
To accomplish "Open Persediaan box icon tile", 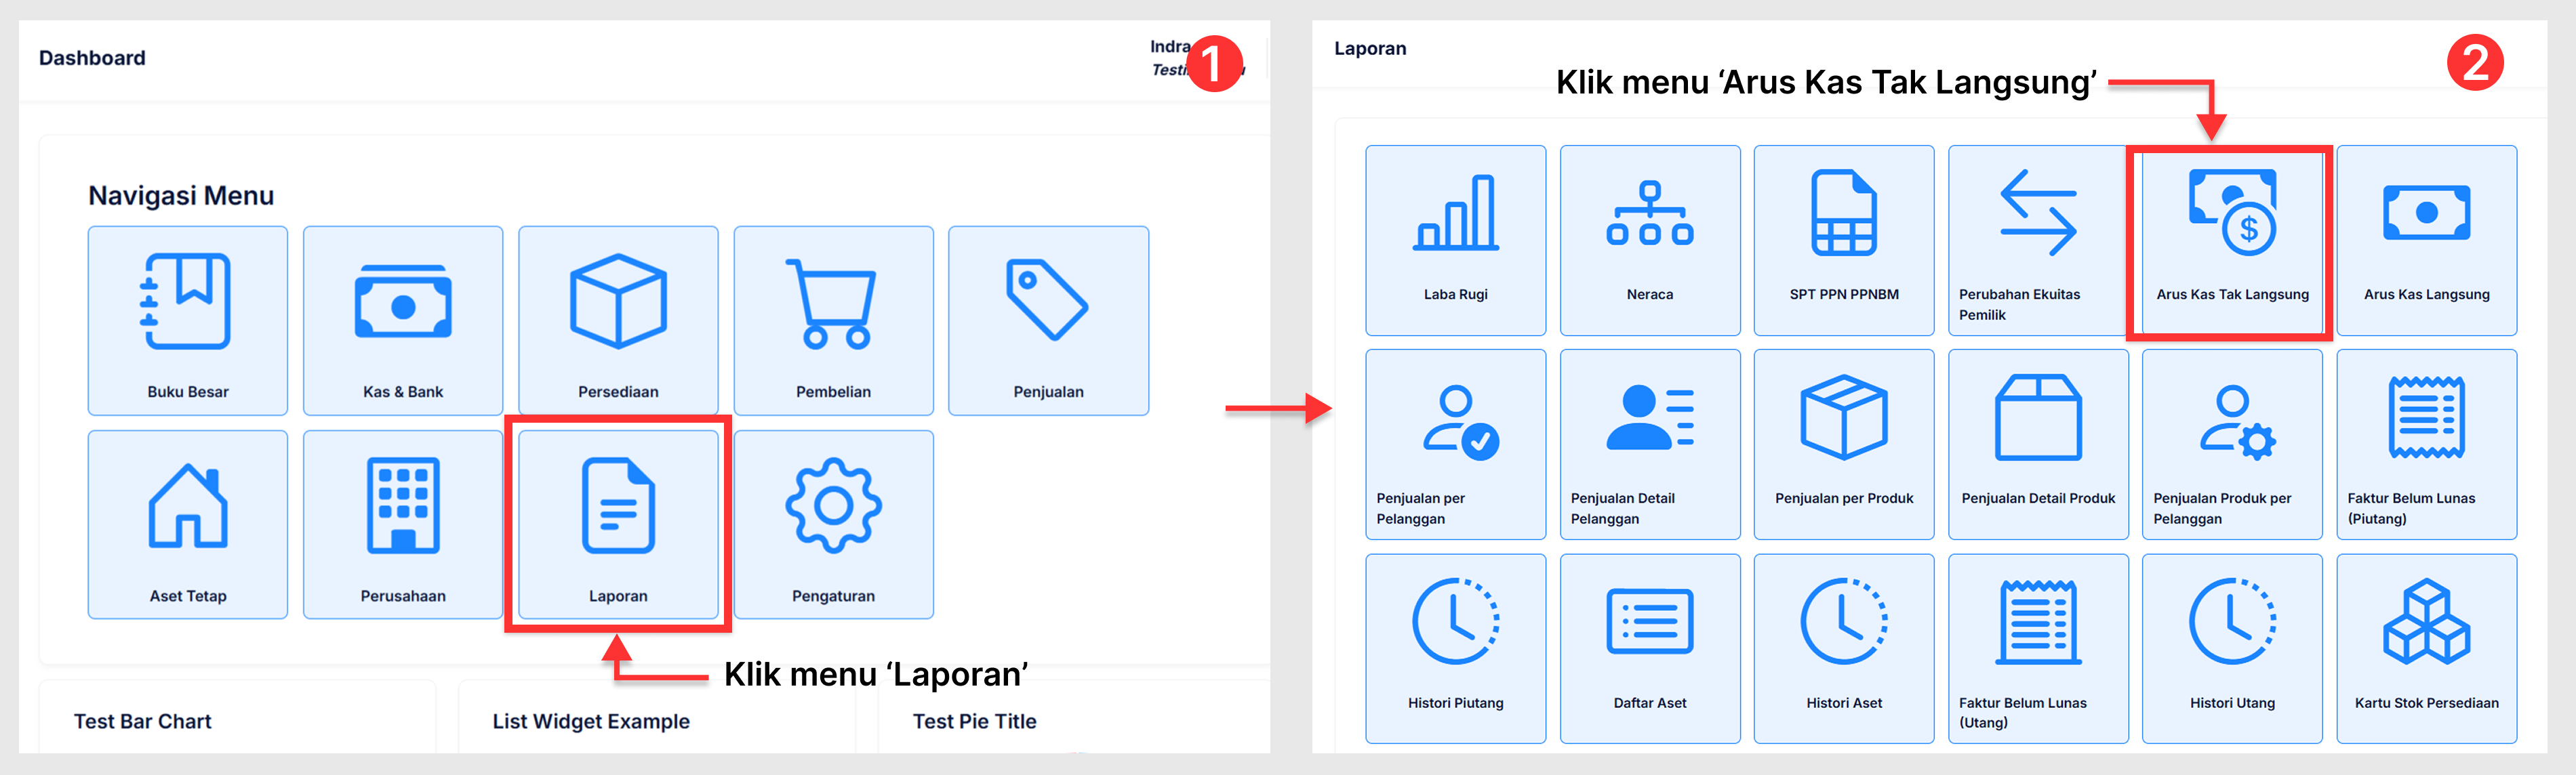I will [618, 303].
